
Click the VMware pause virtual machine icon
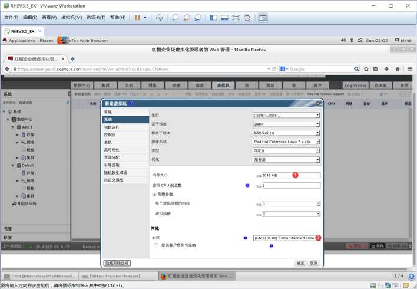137,18
